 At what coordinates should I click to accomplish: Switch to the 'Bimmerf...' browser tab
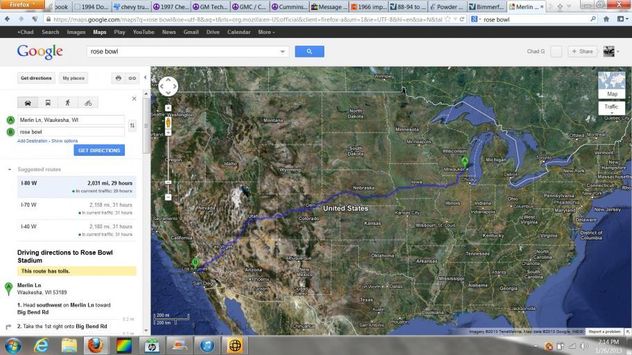pyautogui.click(x=487, y=7)
